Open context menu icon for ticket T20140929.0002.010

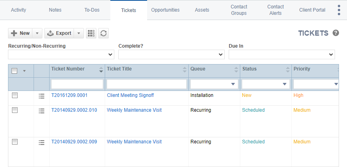(41, 111)
